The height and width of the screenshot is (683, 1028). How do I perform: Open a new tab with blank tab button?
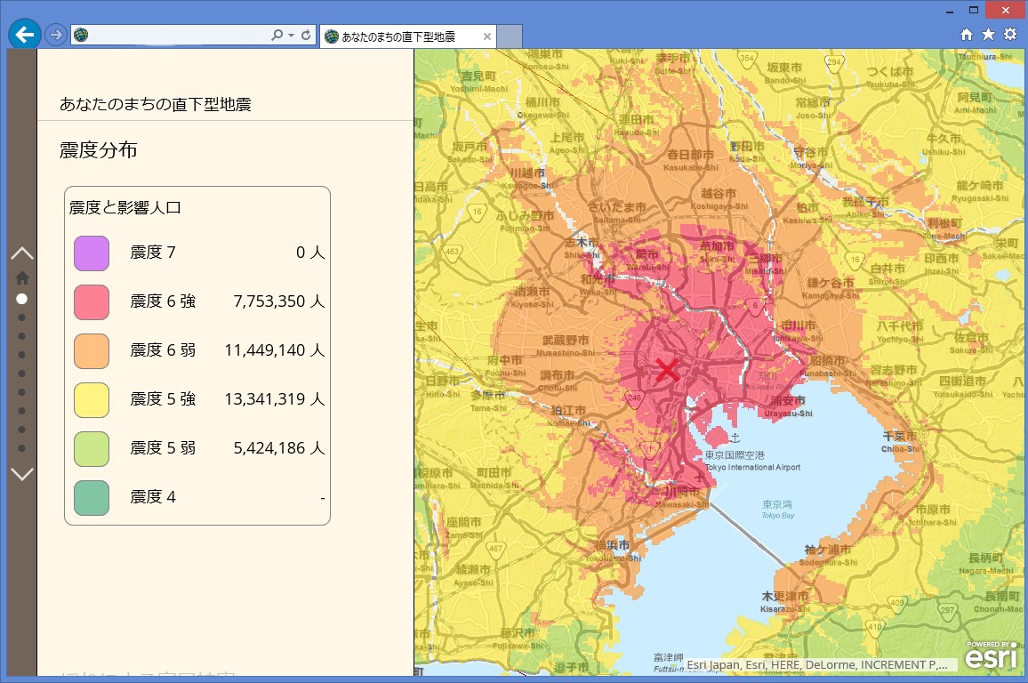click(x=509, y=36)
